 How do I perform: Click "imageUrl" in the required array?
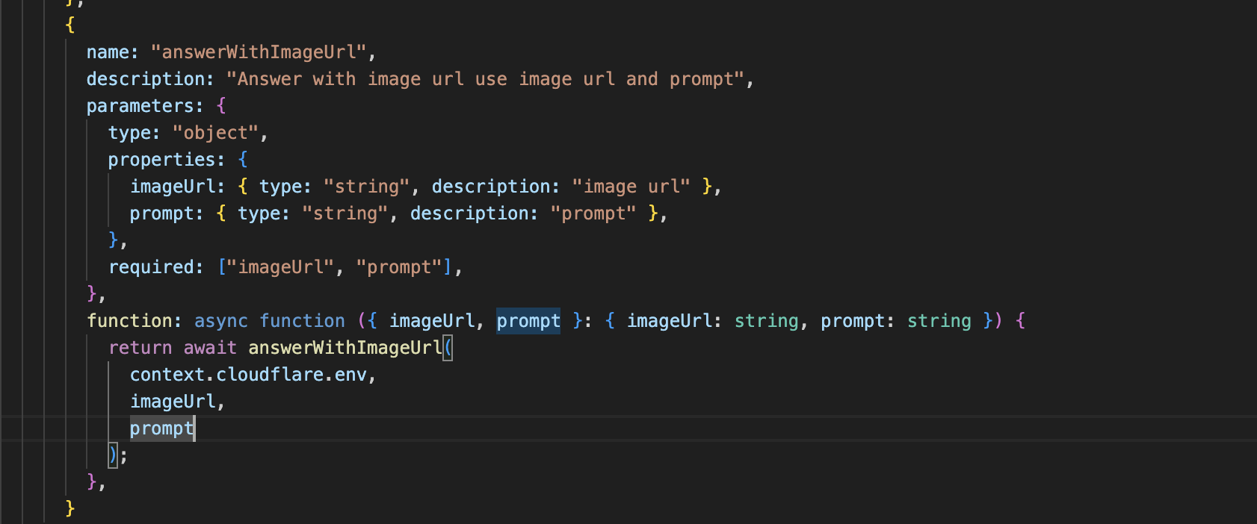click(x=280, y=267)
